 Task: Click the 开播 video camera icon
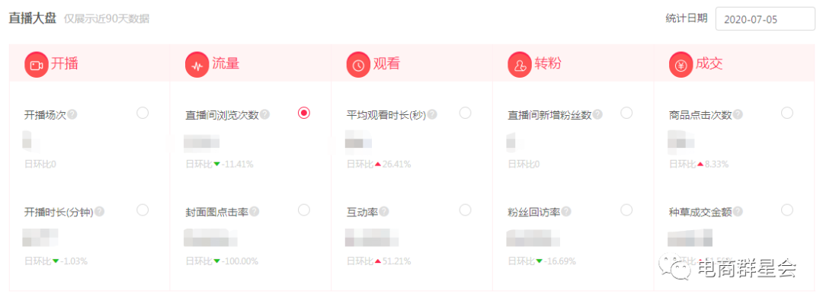[x=37, y=65]
